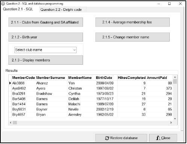Click surname Alvarez

(42, 83)
